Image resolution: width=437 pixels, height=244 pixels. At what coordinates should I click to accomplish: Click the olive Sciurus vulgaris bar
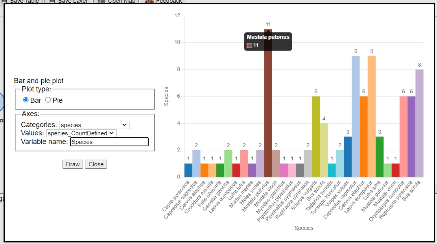pos(316,137)
